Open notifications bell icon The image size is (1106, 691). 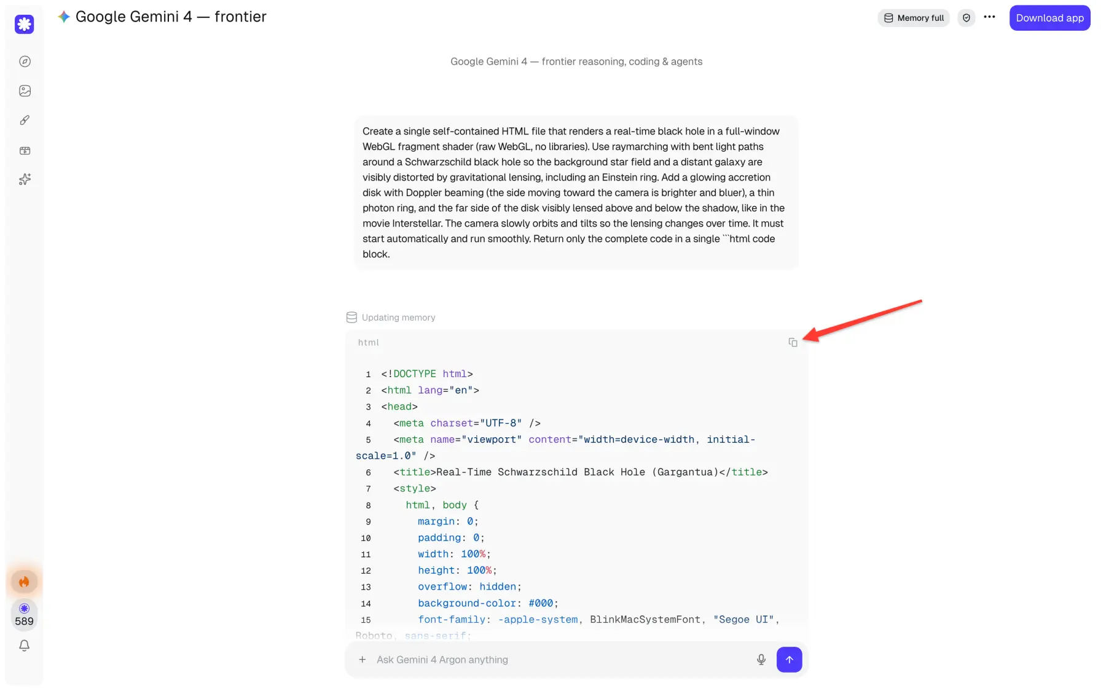pyautogui.click(x=25, y=646)
